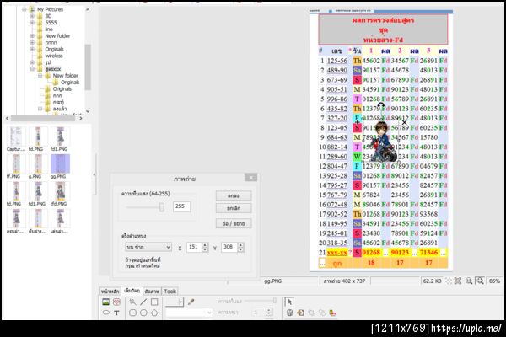Pick the scribble freehand drawing tool
This screenshot has width=506, height=337.
click(x=132, y=302)
